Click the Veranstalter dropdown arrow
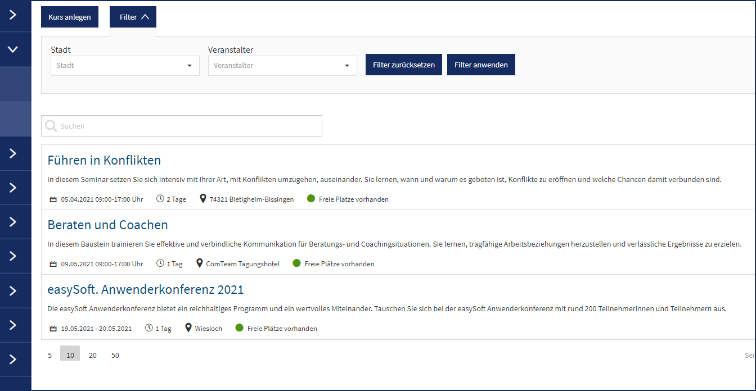756x391 pixels. (x=346, y=66)
